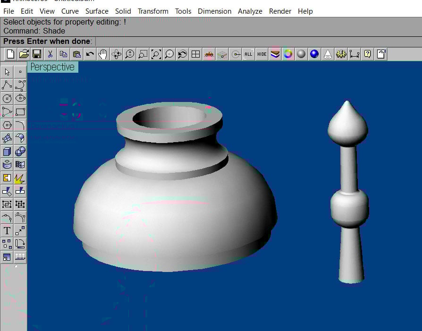Click the New file icon
The width and height of the screenshot is (422, 331).
(x=10, y=54)
